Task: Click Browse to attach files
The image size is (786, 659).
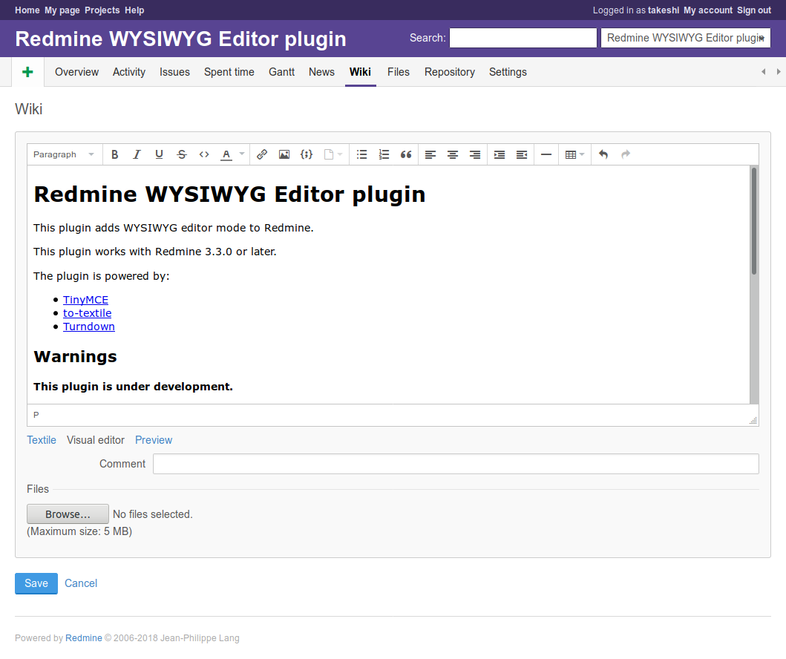Action: (68, 514)
